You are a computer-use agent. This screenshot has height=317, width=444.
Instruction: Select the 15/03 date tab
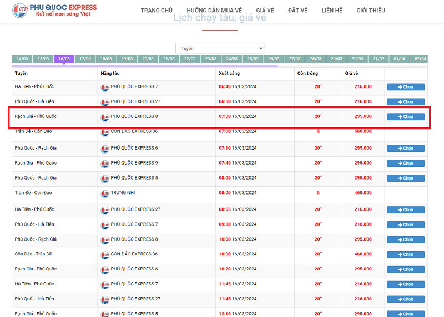(x=43, y=59)
